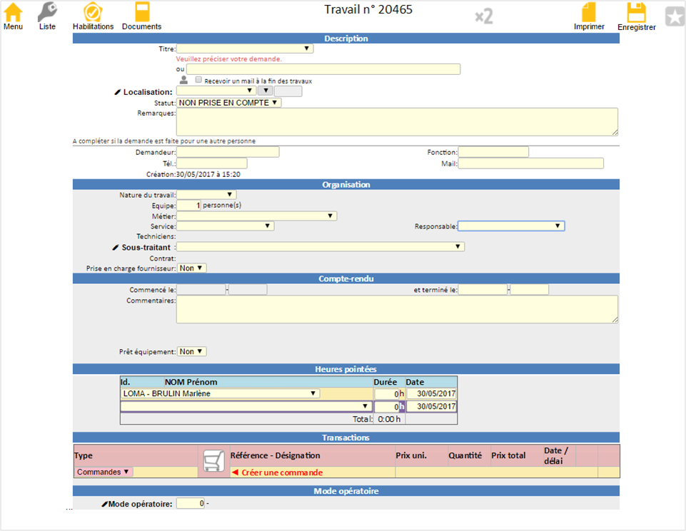Click the 'Transactions' section header

(x=346, y=438)
